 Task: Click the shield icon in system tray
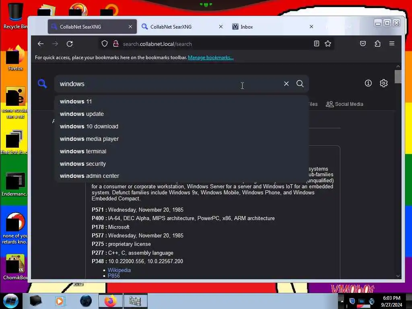tap(352, 301)
